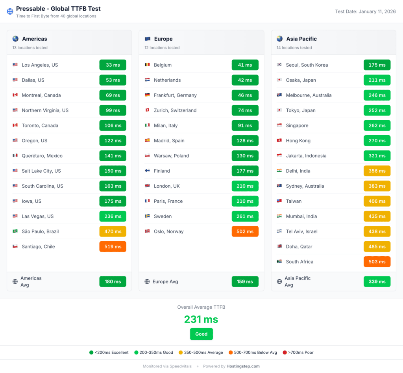Click the 231 ms overall average value
403x373 pixels.
point(201,319)
